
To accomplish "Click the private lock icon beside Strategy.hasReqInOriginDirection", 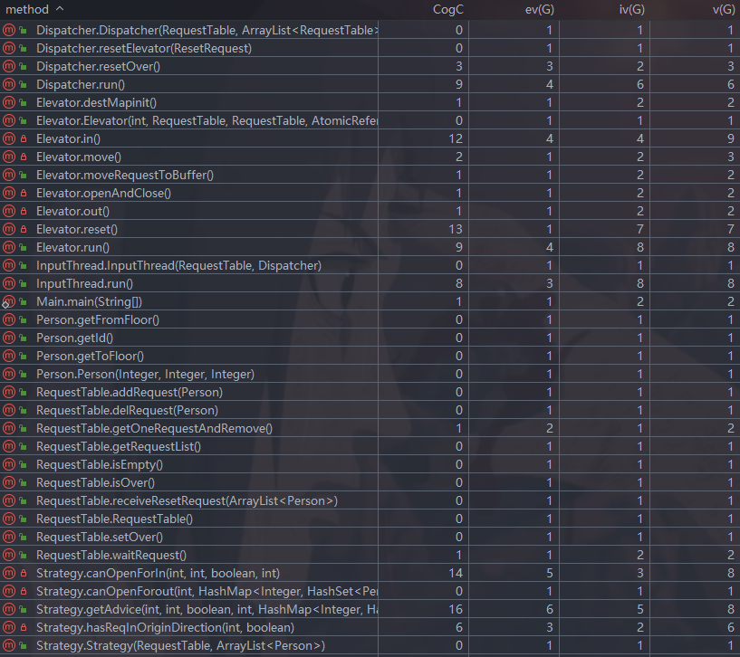I will coord(23,627).
